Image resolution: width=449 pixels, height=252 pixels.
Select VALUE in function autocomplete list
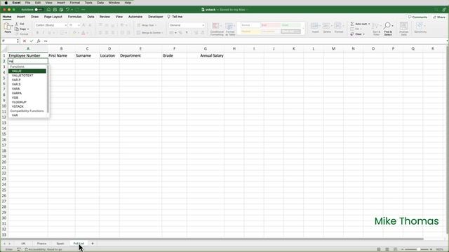coord(27,71)
